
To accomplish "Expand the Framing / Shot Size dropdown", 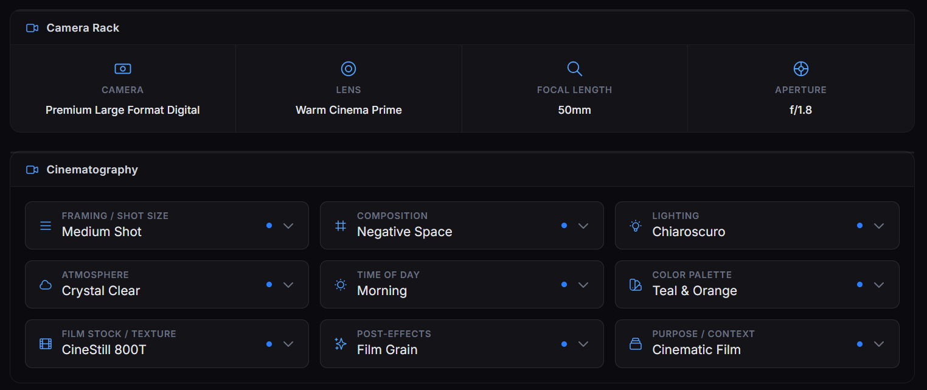I will (x=288, y=226).
